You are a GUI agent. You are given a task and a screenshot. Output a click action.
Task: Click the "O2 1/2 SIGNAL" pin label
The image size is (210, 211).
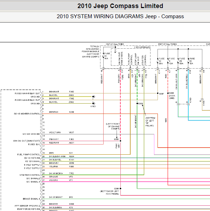pos(33,161)
